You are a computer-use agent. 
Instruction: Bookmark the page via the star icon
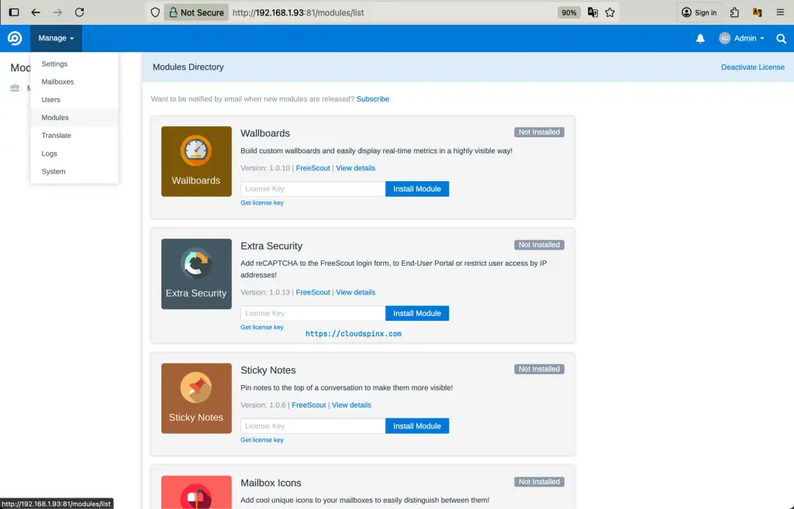pos(610,12)
